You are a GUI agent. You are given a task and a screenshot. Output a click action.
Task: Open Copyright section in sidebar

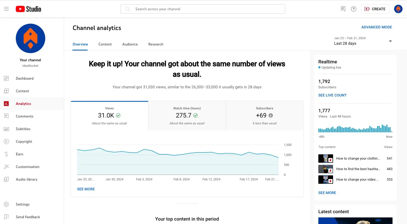[24, 141]
